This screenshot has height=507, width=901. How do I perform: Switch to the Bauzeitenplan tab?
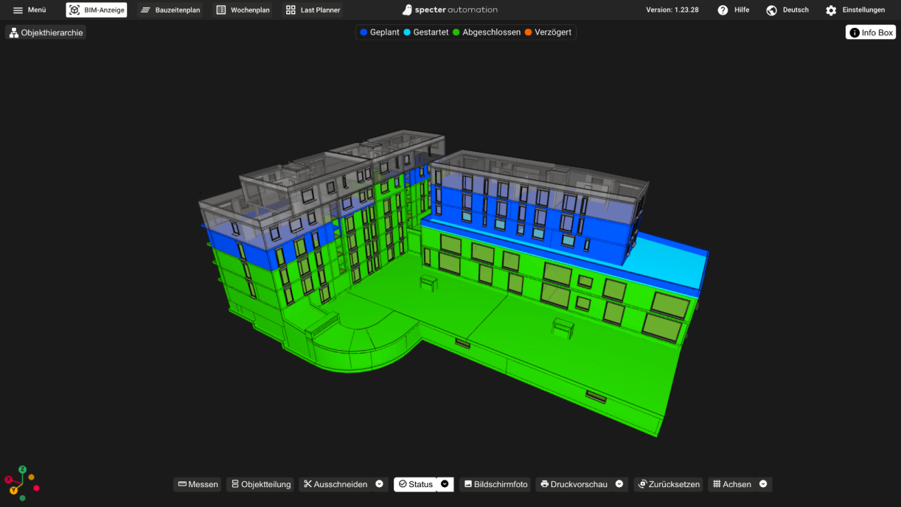tap(170, 10)
